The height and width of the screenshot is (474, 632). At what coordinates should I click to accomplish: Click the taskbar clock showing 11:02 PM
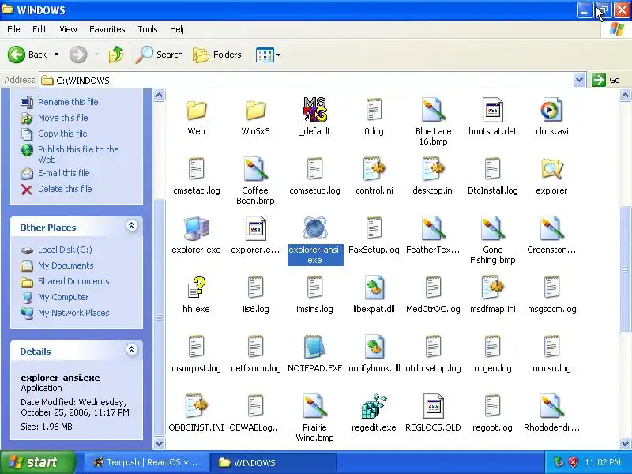(x=603, y=462)
